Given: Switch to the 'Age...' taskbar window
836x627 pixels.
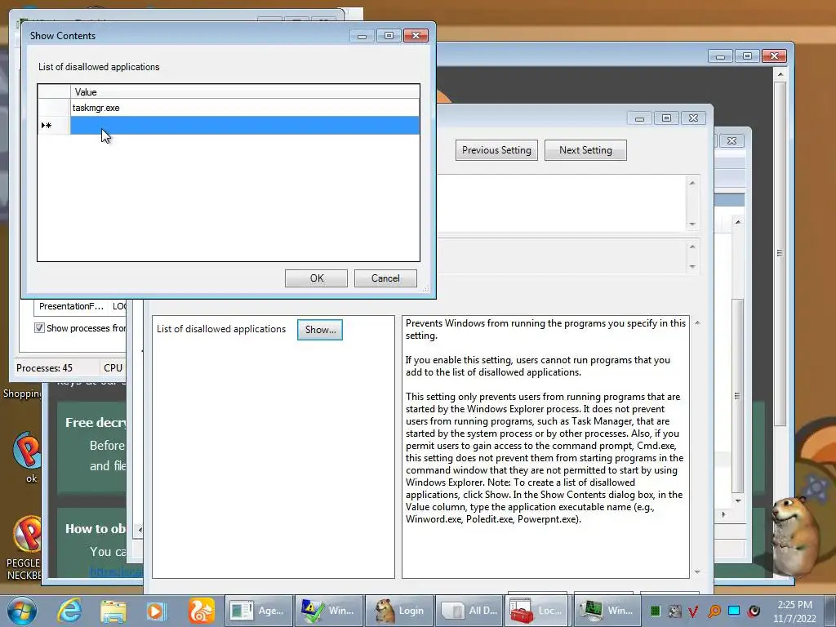Looking at the screenshot, I should [259, 611].
